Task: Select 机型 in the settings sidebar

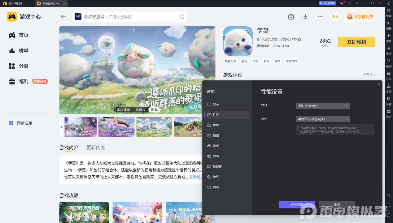Action: click(227, 125)
